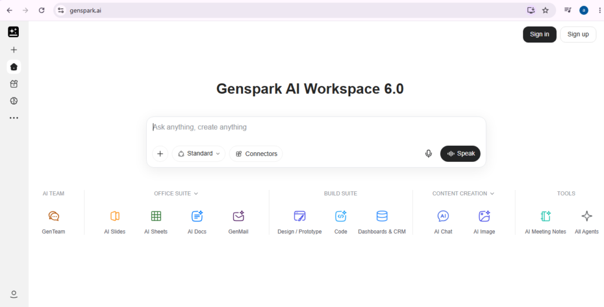604x307 pixels.
Task: Open Chrome three-dot menu
Action: [600, 11]
